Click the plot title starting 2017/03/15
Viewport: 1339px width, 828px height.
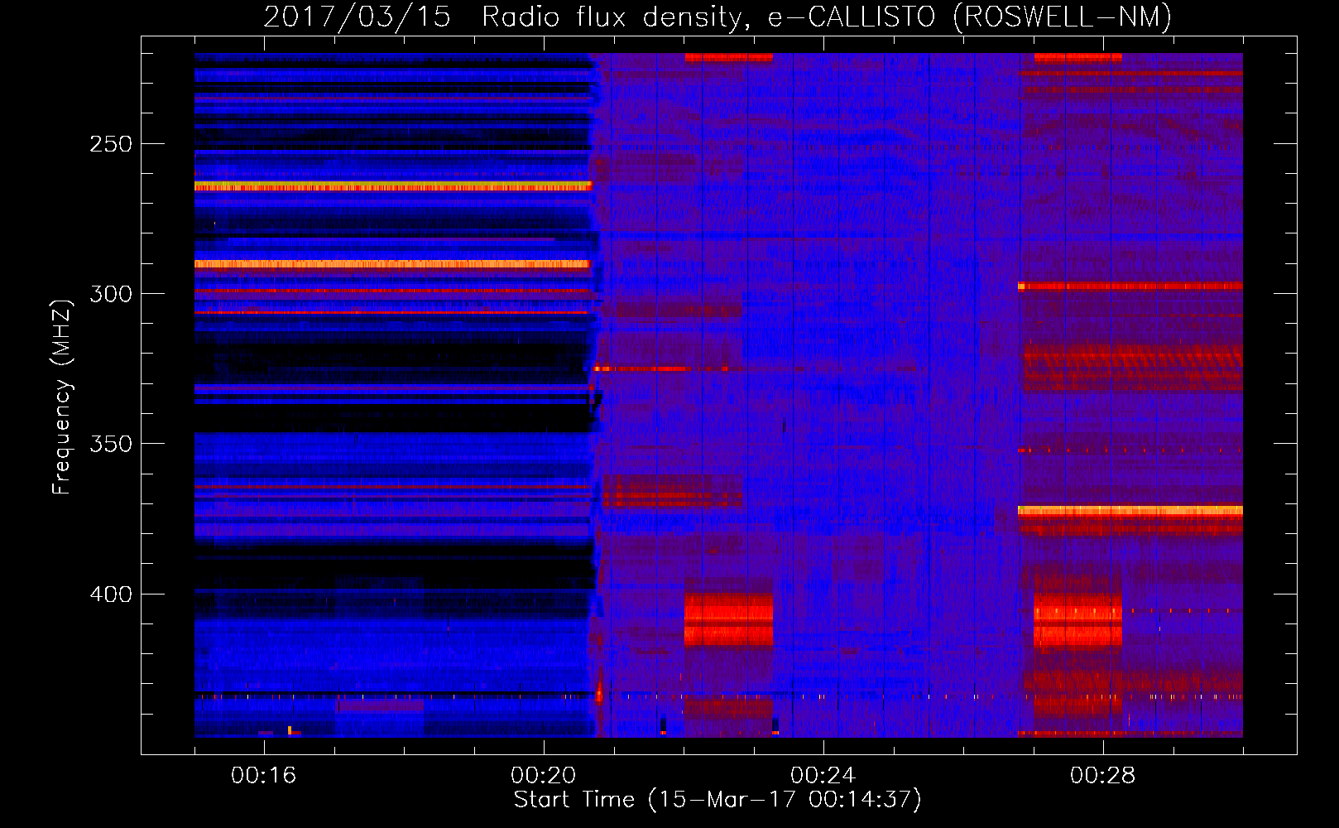point(717,17)
